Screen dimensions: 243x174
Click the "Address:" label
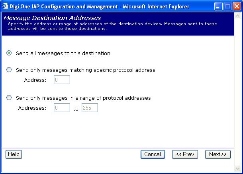(x=35, y=80)
